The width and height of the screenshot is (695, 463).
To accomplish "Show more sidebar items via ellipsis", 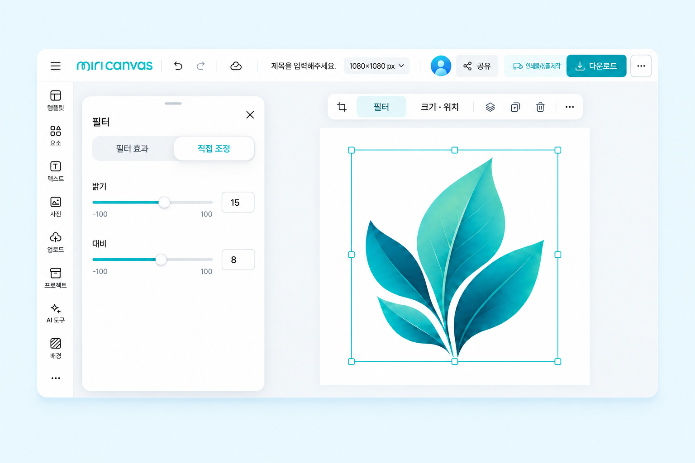I will pyautogui.click(x=56, y=378).
